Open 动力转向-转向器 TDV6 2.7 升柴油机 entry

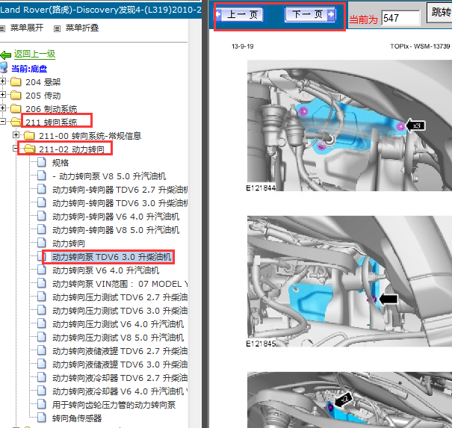click(x=120, y=190)
